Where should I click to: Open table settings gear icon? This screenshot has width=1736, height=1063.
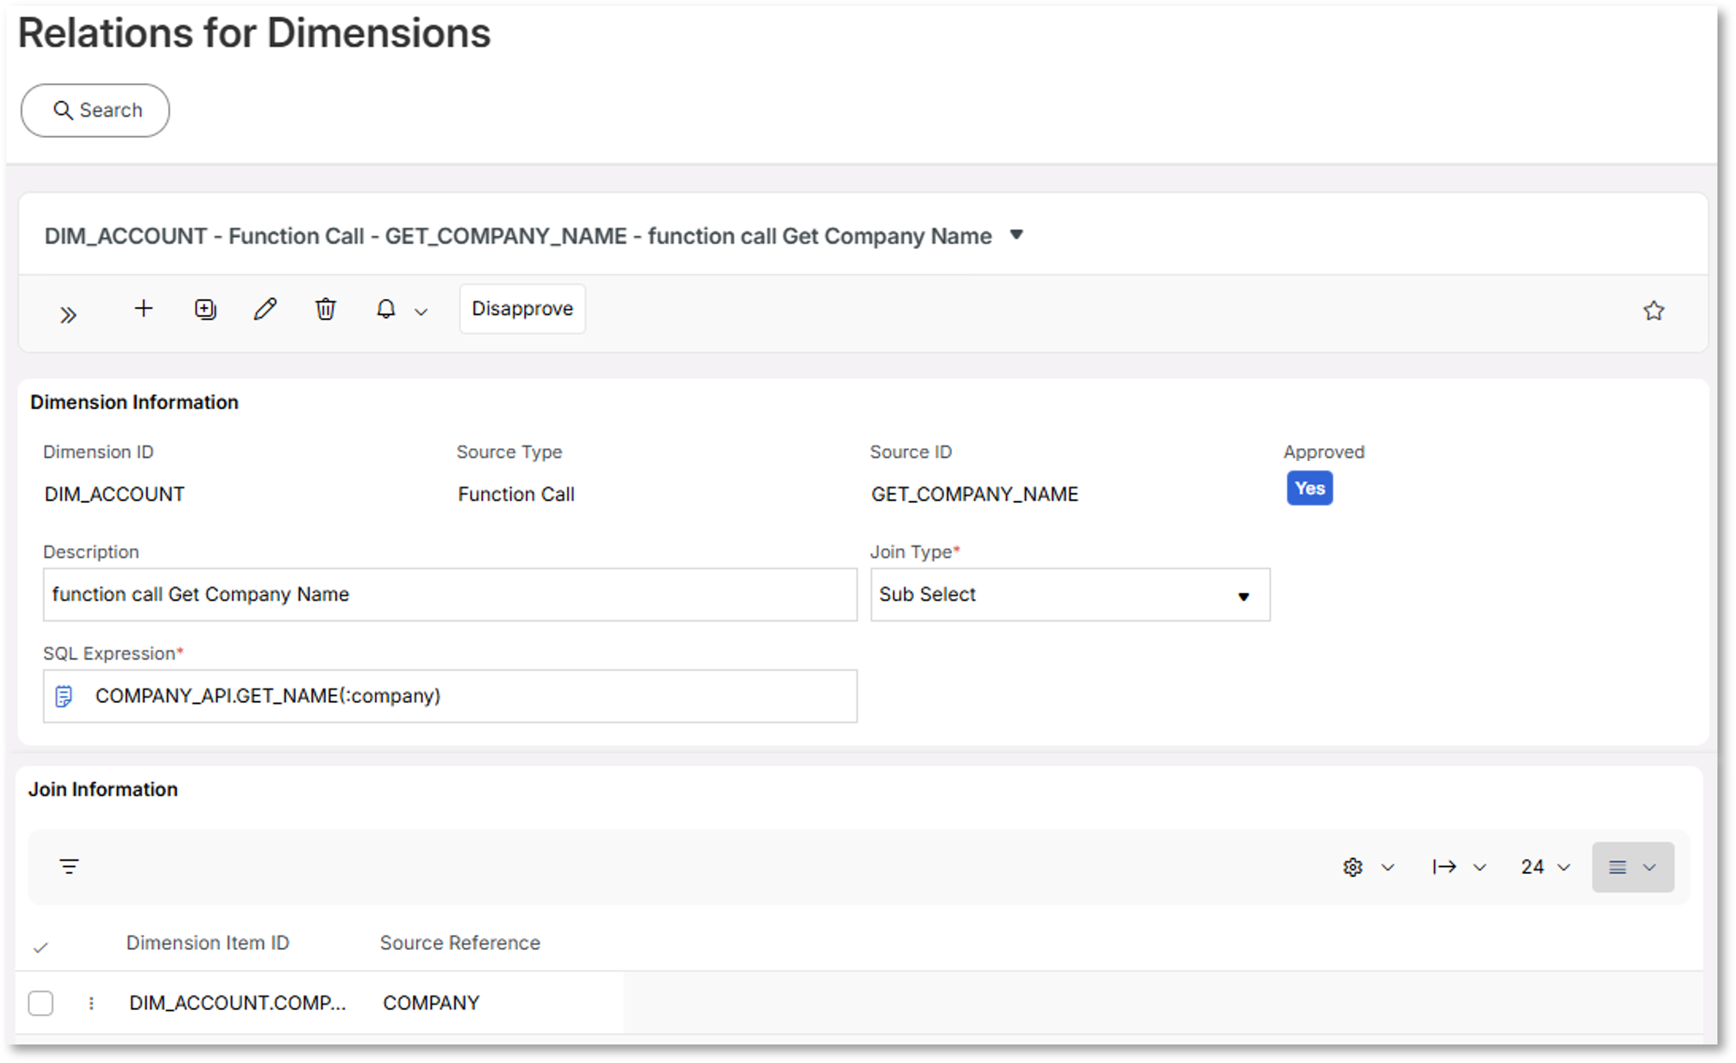[1352, 867]
